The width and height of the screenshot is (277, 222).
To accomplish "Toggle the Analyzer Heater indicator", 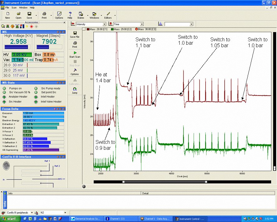I will pyautogui.click(x=4, y=97).
